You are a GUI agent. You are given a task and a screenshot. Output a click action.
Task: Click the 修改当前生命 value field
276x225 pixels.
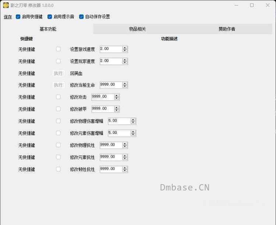pyautogui.click(x=111, y=85)
